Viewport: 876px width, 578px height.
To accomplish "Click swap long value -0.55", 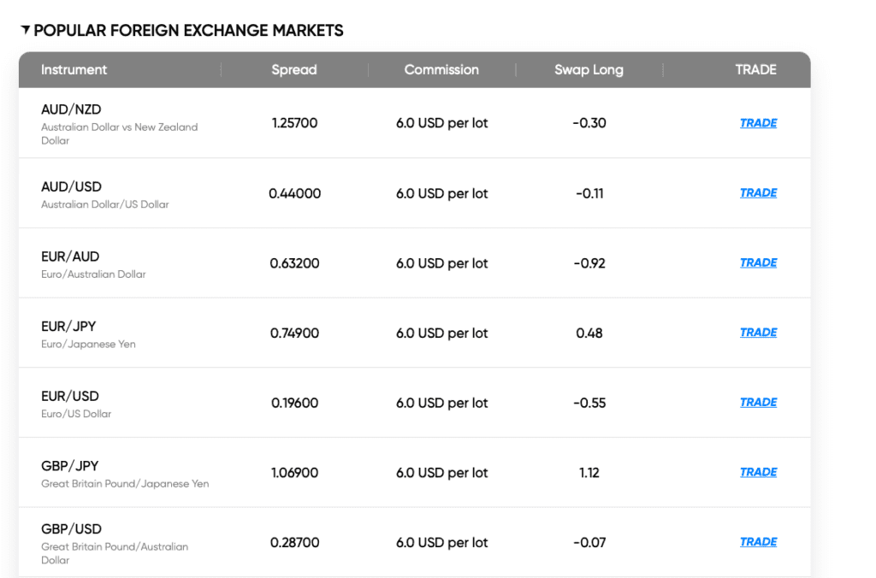I will click(589, 403).
